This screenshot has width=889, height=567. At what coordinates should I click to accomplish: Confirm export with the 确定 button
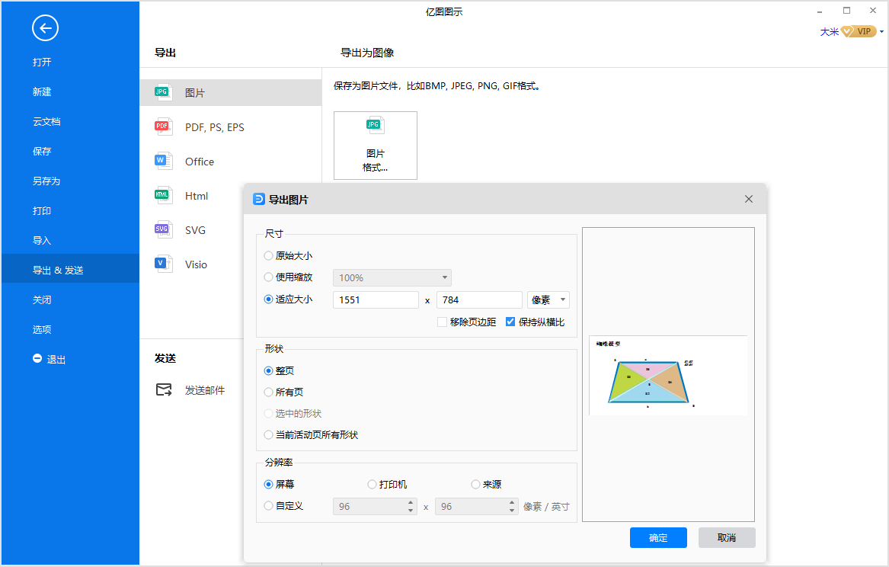point(658,538)
